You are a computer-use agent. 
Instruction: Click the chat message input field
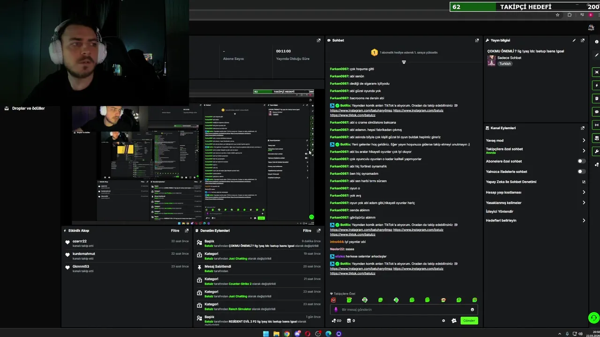(404, 309)
